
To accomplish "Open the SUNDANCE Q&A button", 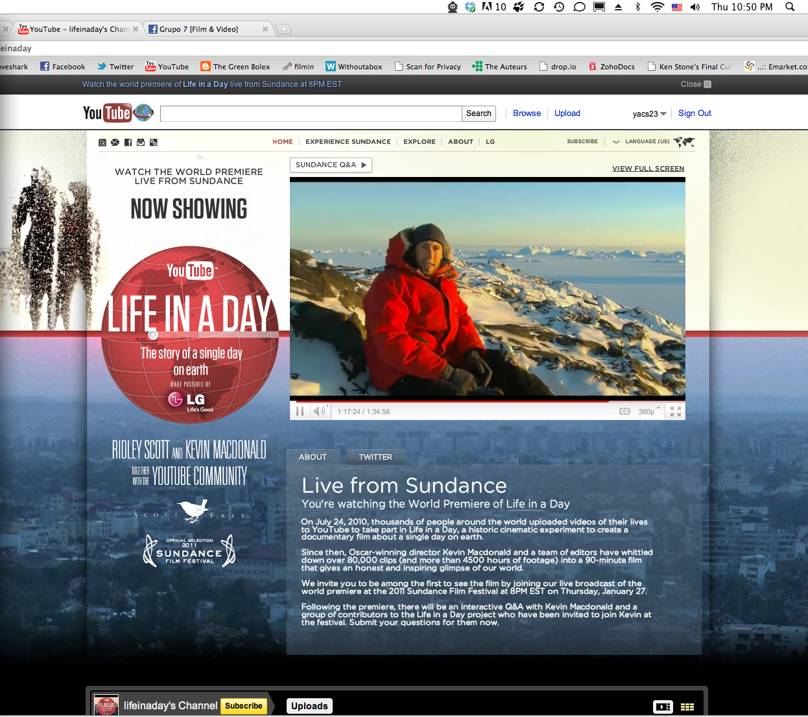I will (x=331, y=165).
